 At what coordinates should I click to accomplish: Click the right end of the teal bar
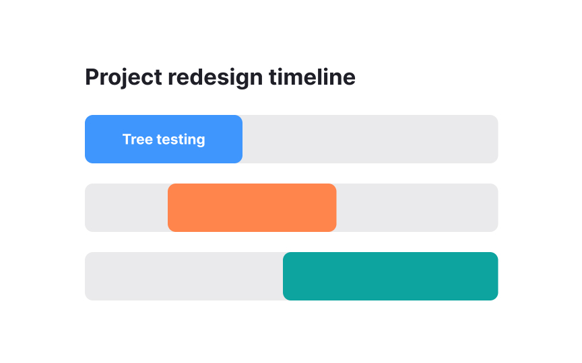[x=495, y=276]
